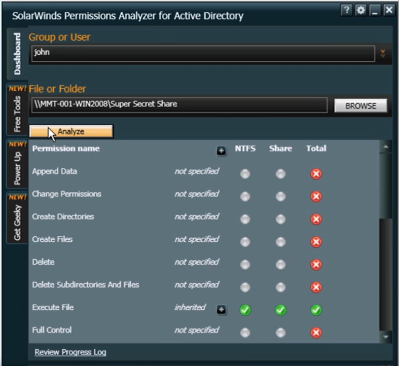
Task: Switch to the Dashboard tab
Action: [x=17, y=54]
